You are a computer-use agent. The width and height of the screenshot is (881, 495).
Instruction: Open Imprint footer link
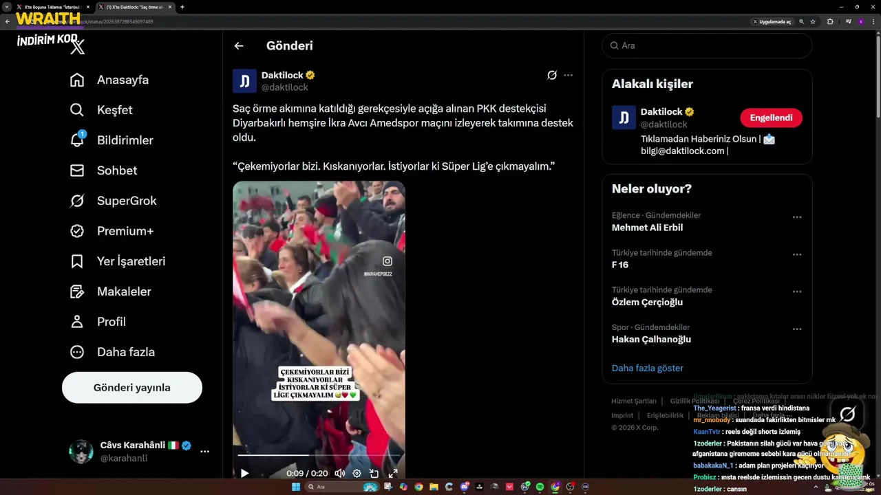622,415
